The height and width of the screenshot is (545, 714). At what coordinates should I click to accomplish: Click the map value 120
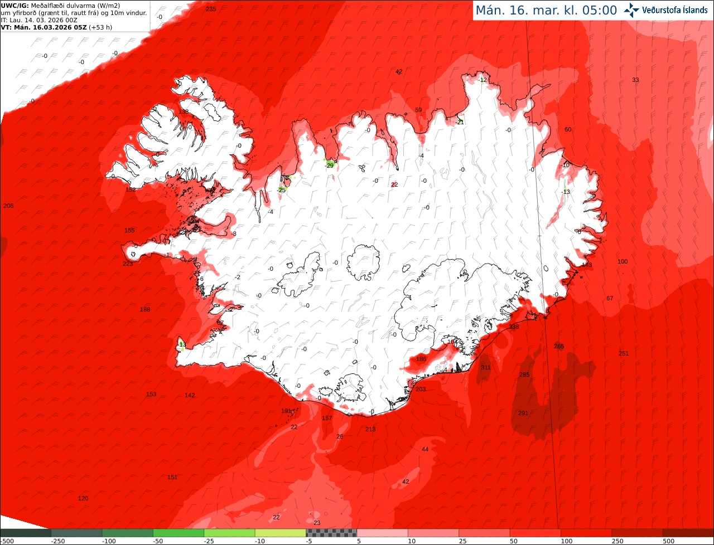click(x=83, y=499)
